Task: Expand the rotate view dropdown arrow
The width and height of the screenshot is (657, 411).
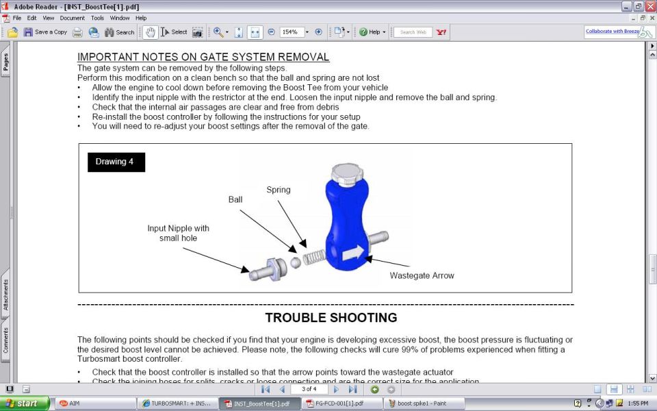Action: (348, 32)
